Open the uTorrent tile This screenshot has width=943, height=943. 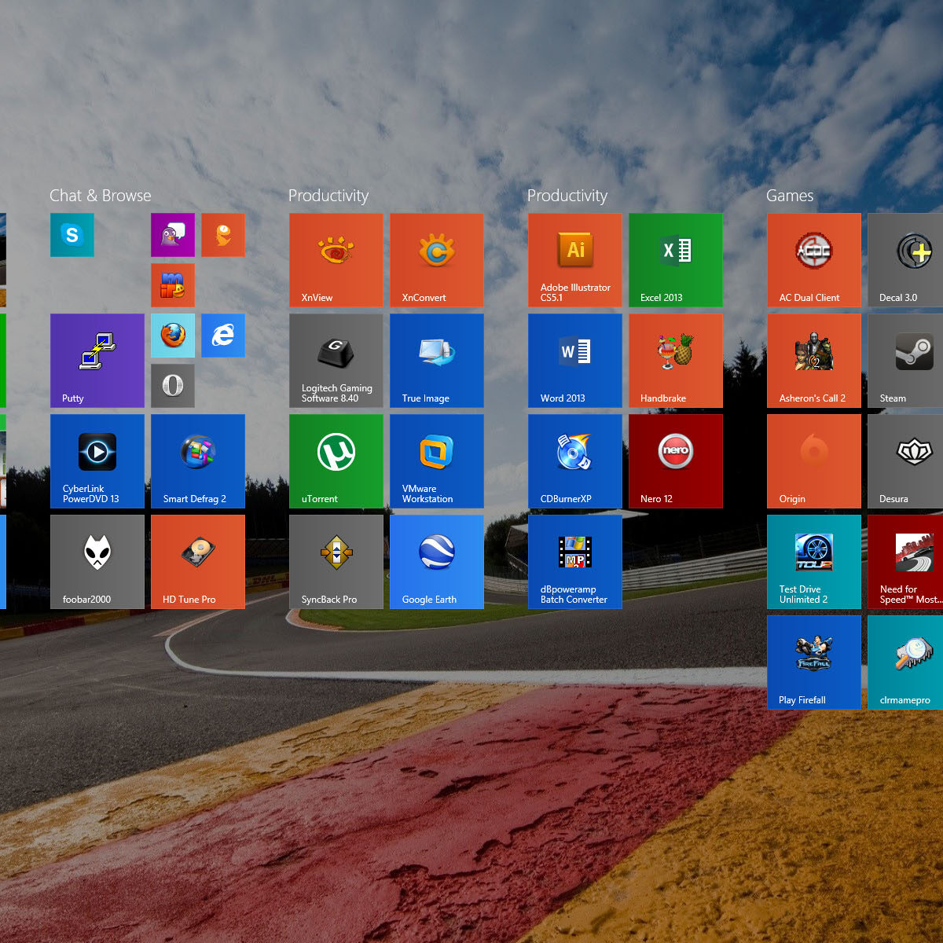(336, 461)
